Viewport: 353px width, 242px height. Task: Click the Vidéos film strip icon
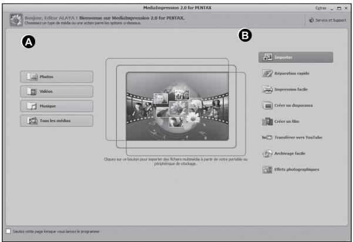click(32, 92)
